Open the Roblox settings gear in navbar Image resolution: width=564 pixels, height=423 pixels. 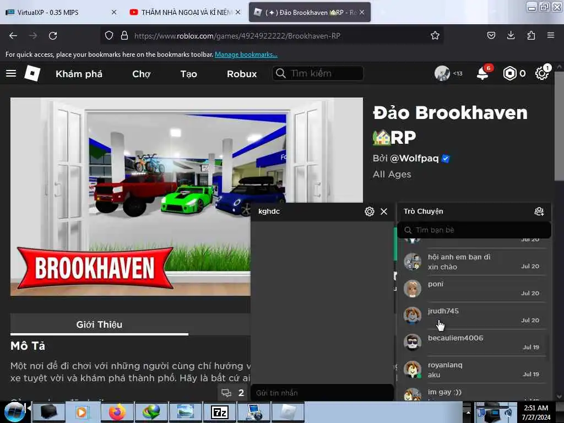(542, 73)
